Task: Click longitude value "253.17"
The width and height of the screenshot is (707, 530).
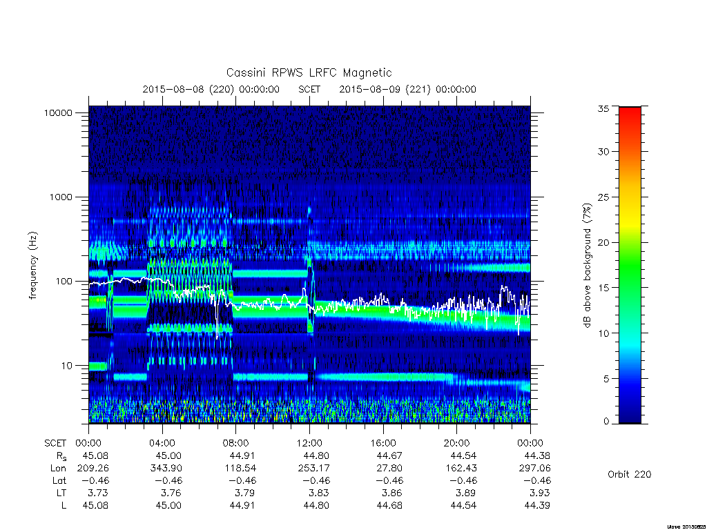Action: [x=314, y=469]
